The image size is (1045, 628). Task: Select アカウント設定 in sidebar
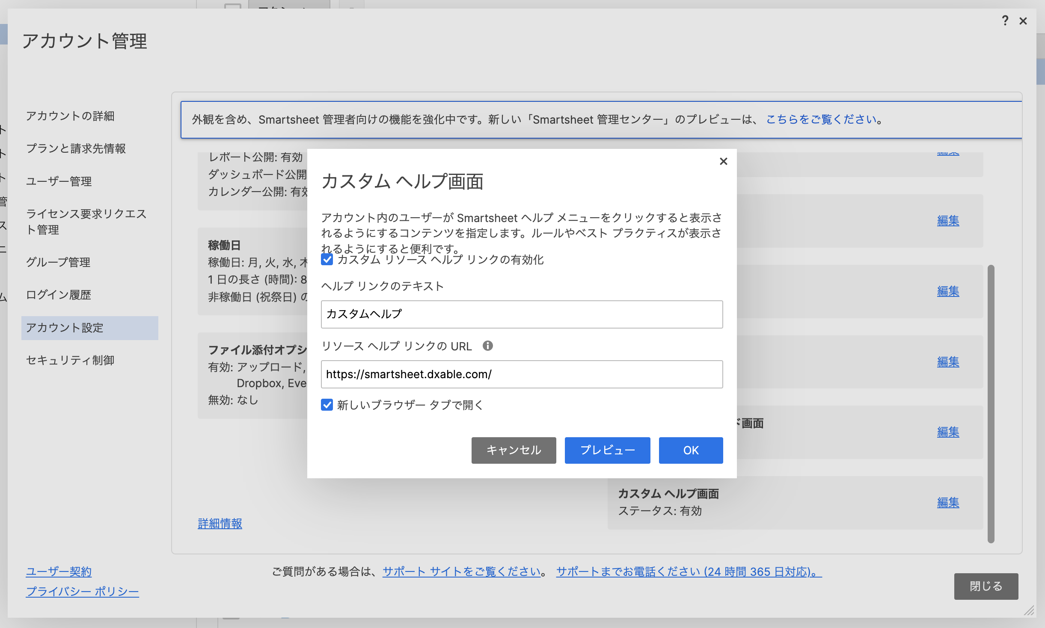(89, 328)
